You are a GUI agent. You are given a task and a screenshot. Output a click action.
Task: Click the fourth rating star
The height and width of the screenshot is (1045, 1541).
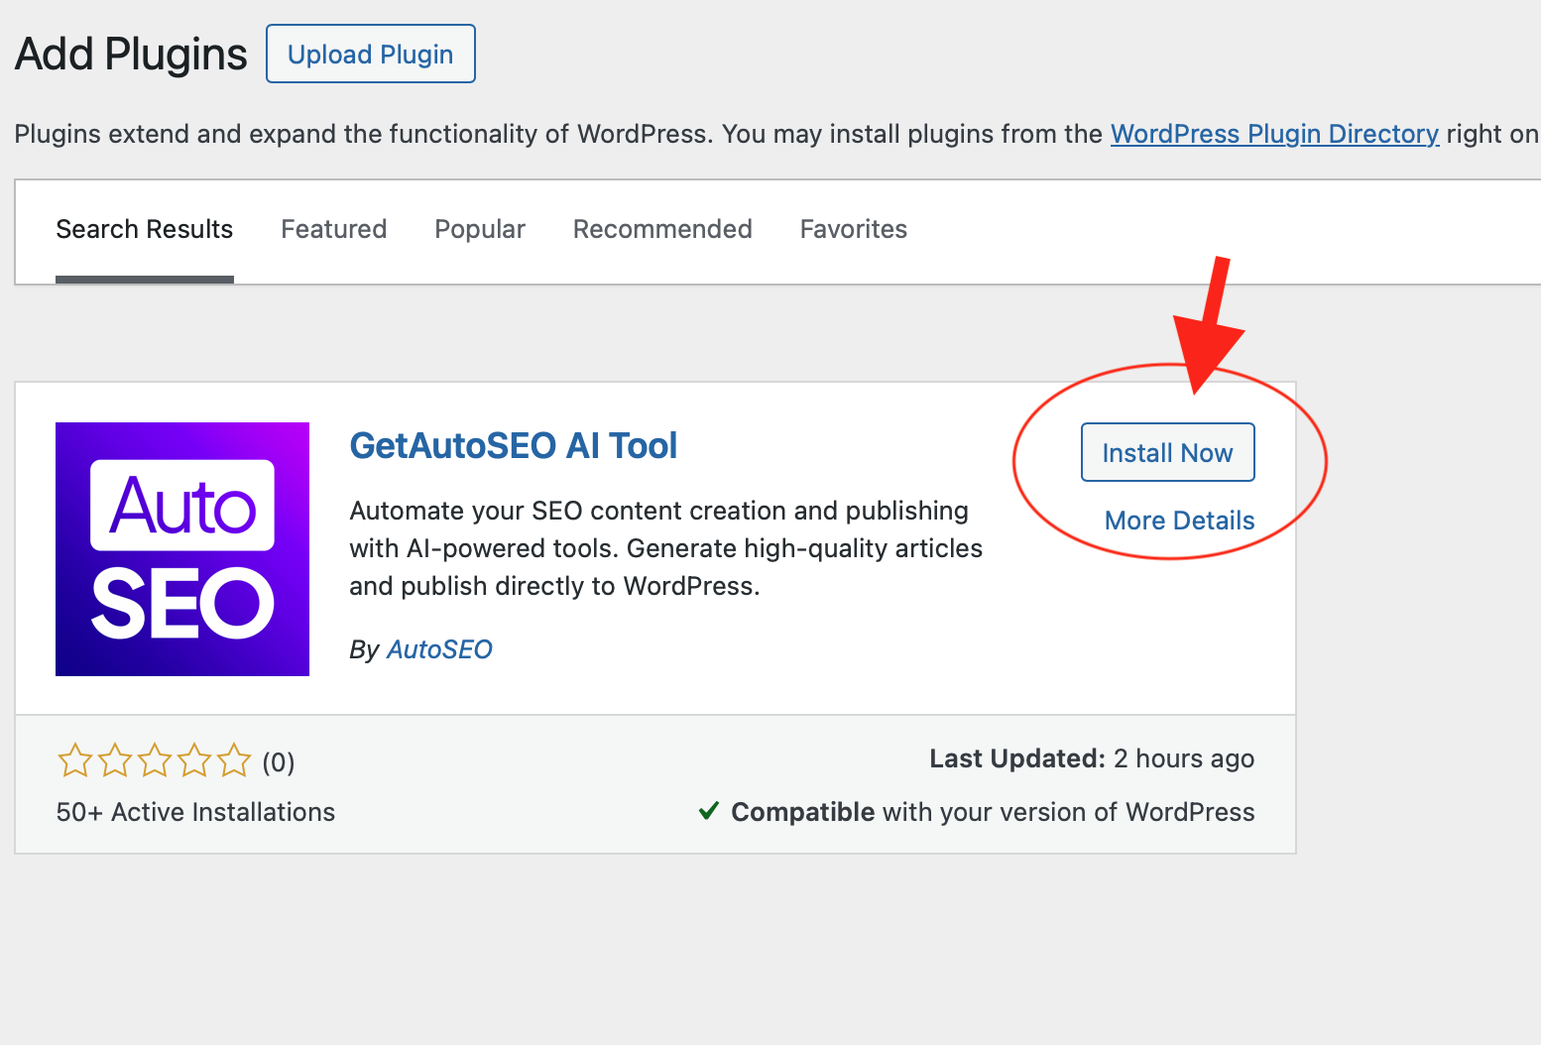point(194,760)
